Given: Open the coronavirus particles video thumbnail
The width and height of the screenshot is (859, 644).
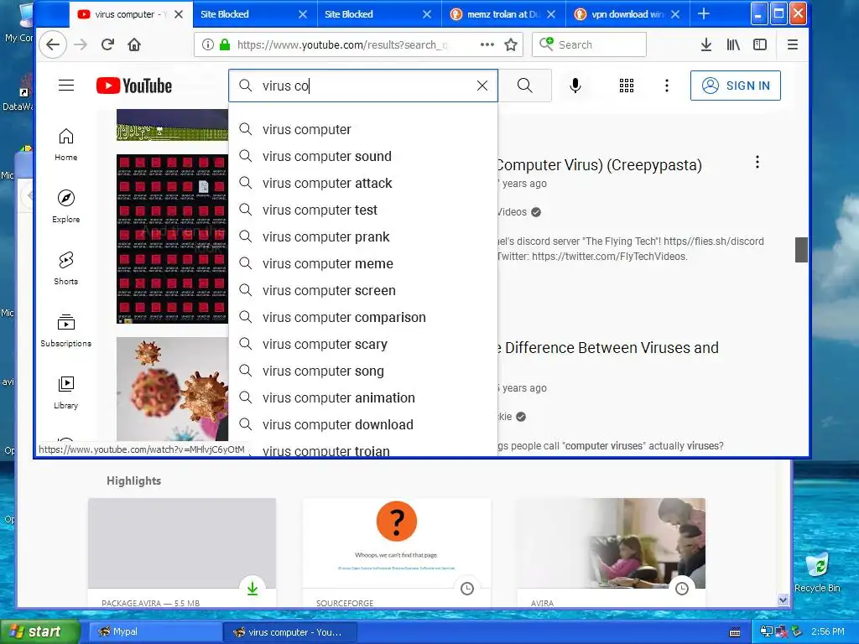Looking at the screenshot, I should point(172,389).
